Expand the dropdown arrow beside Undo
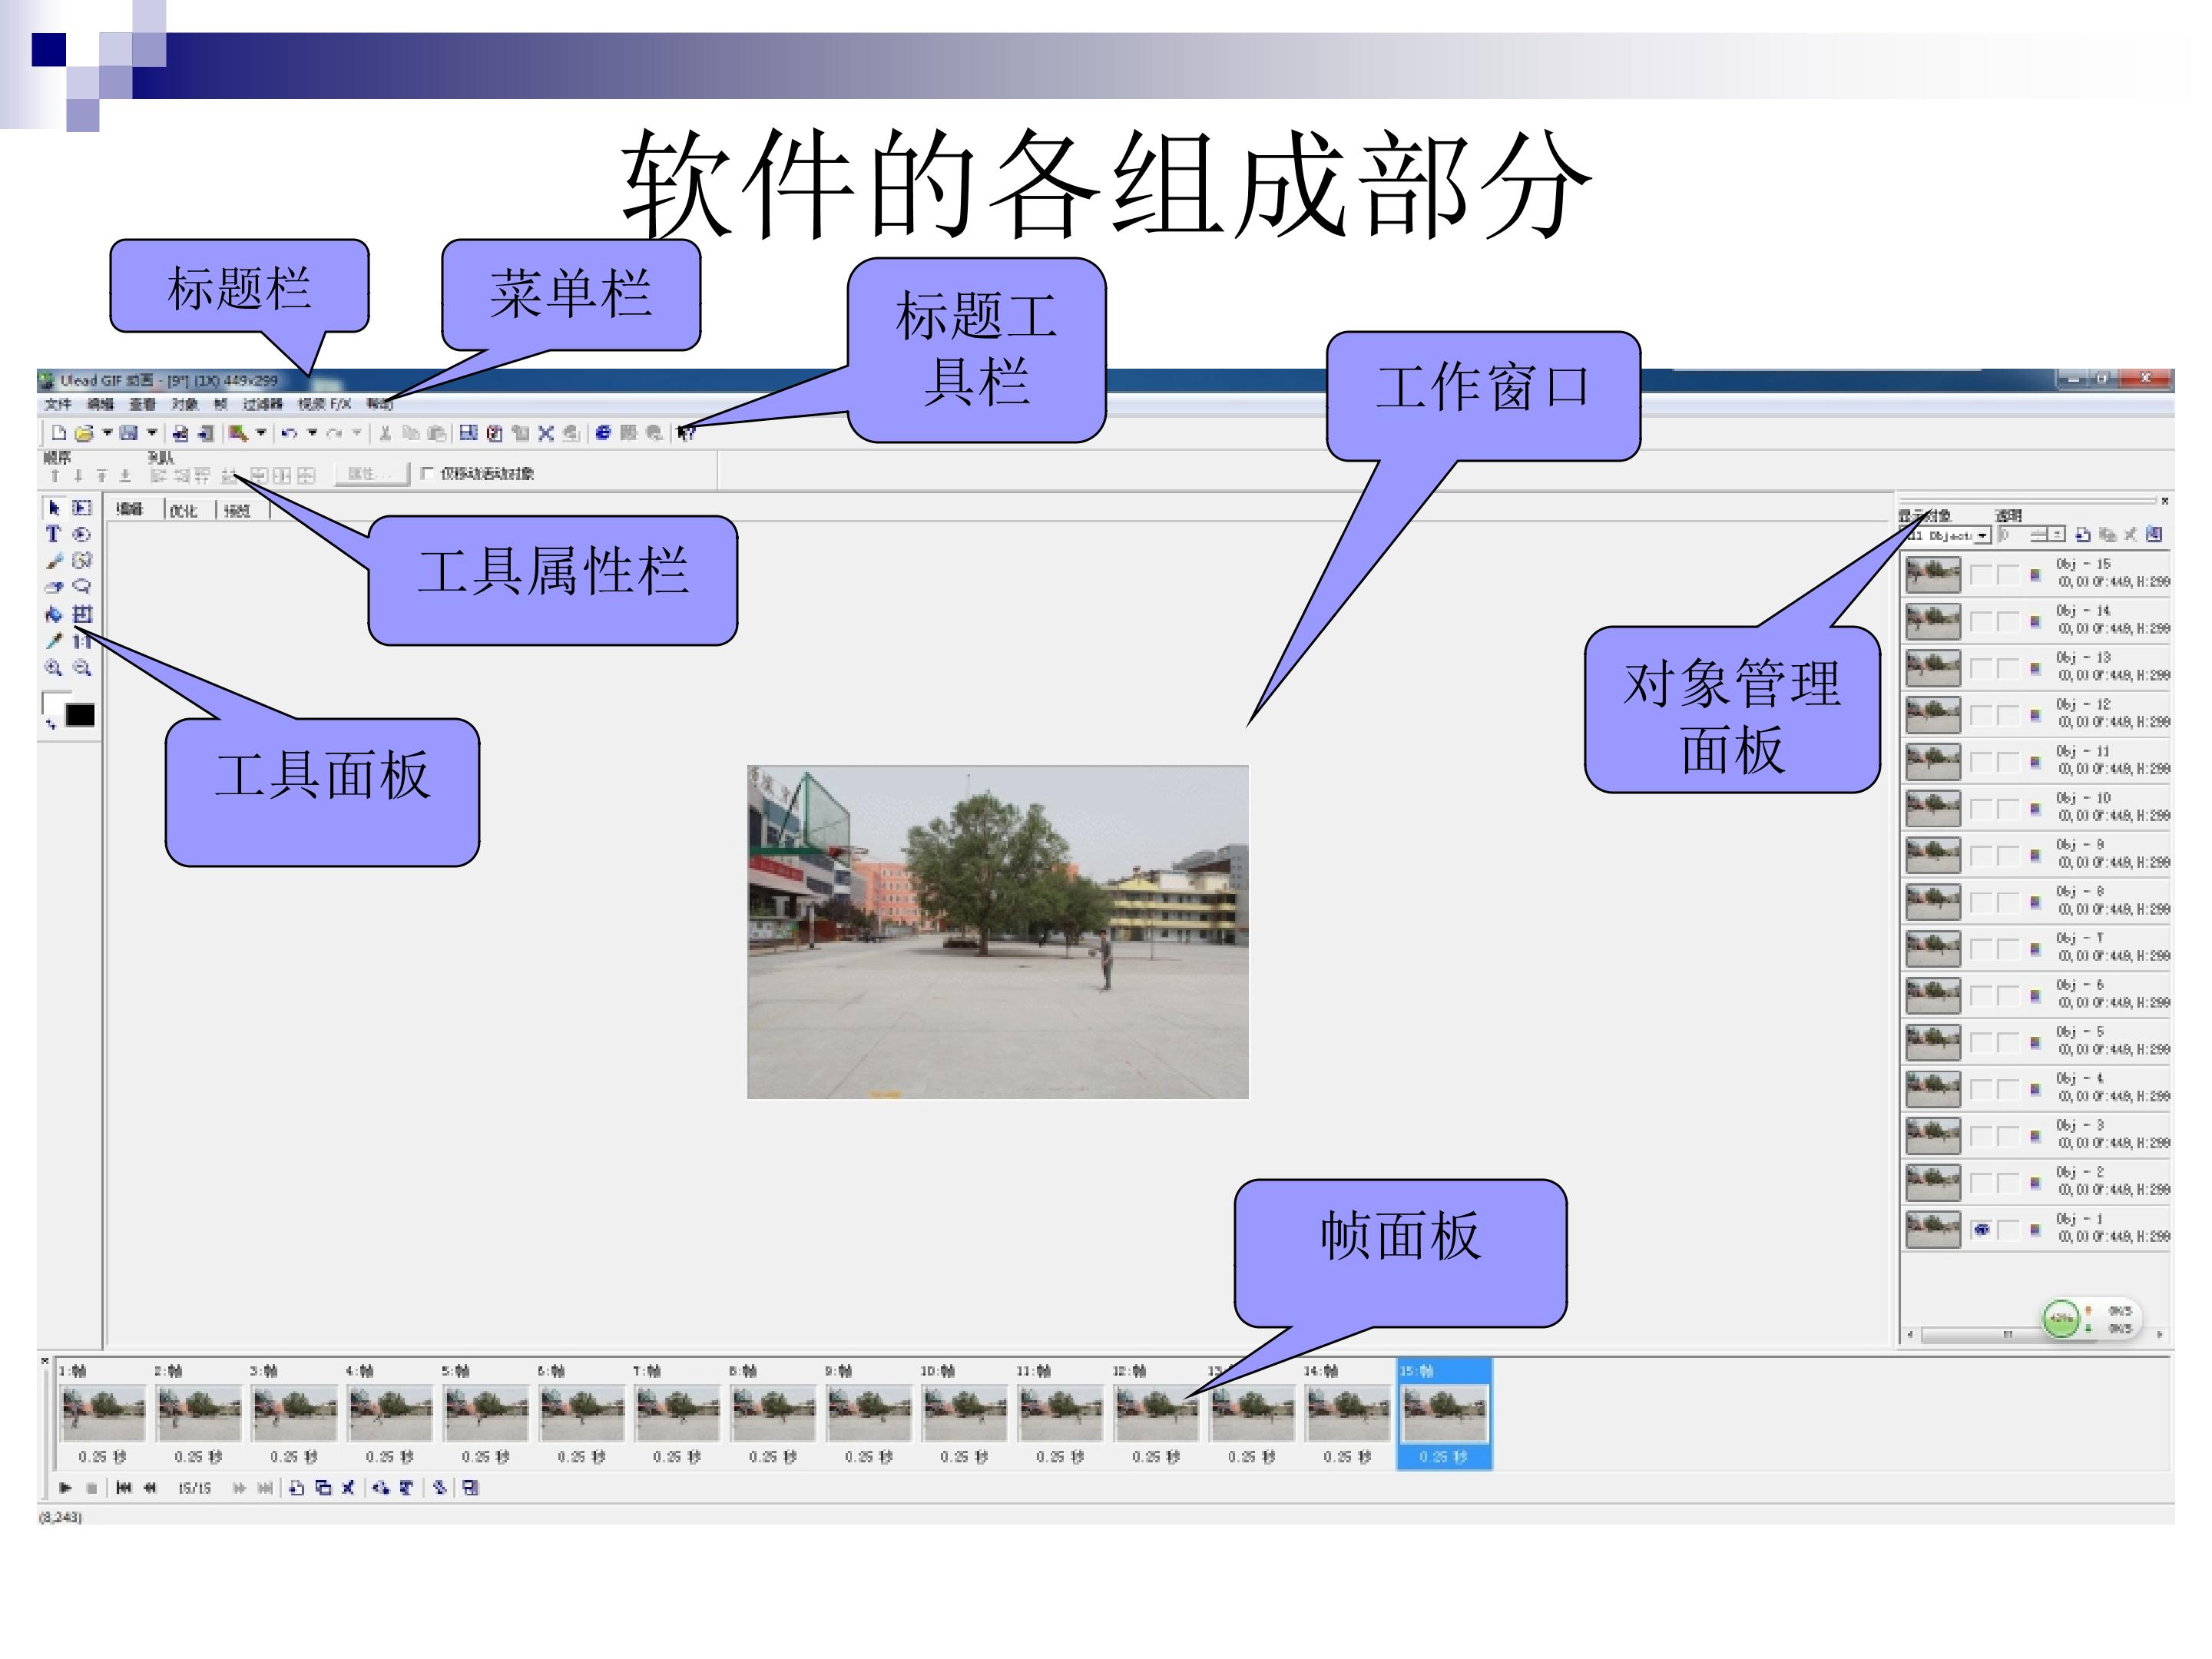Image resolution: width=2212 pixels, height=1659 pixels. 312,433
